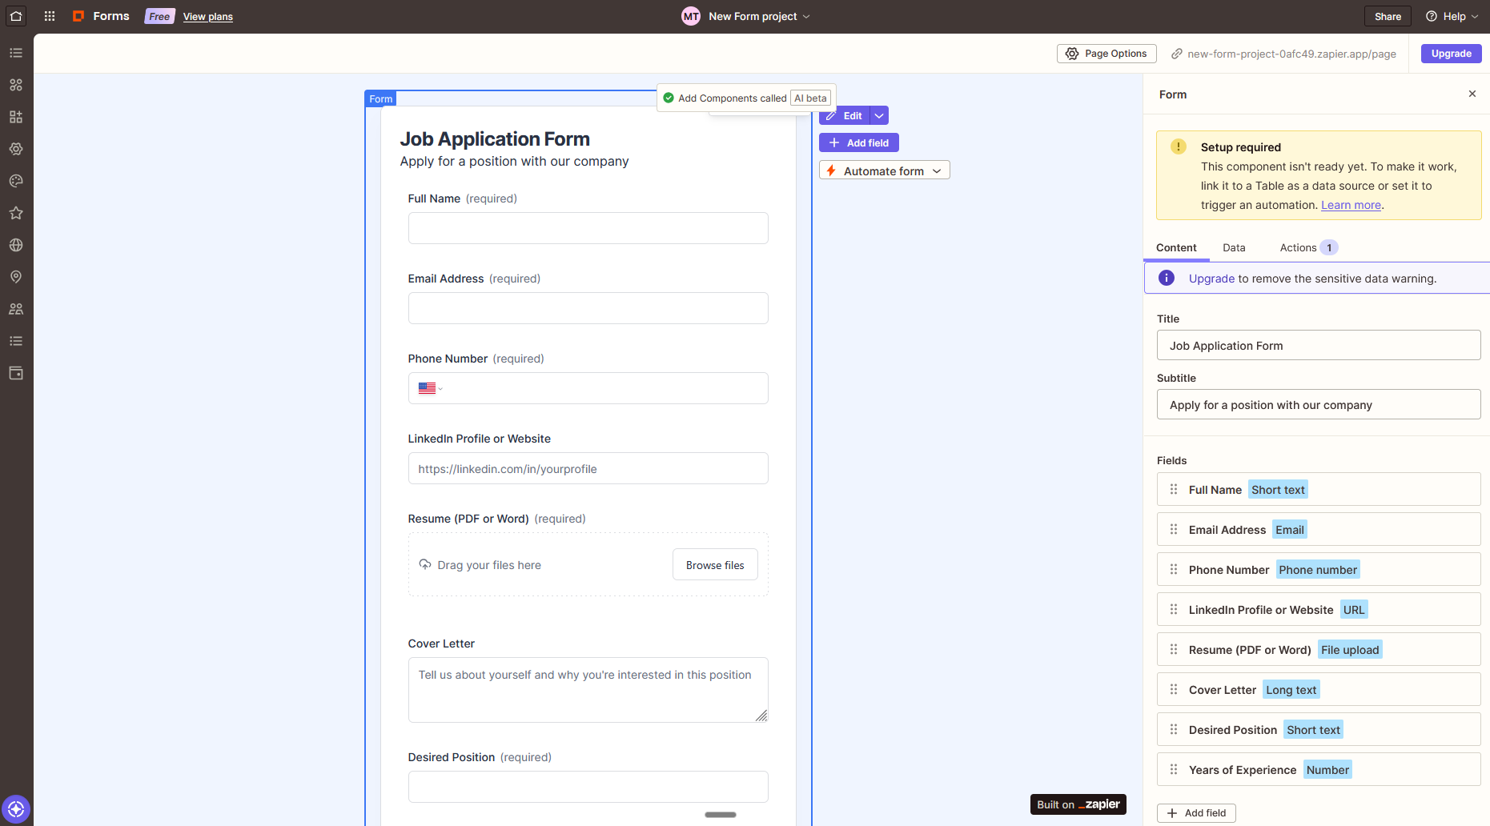The height and width of the screenshot is (826, 1490).
Task: Select the components icon in the sidebar
Action: pos(16,85)
